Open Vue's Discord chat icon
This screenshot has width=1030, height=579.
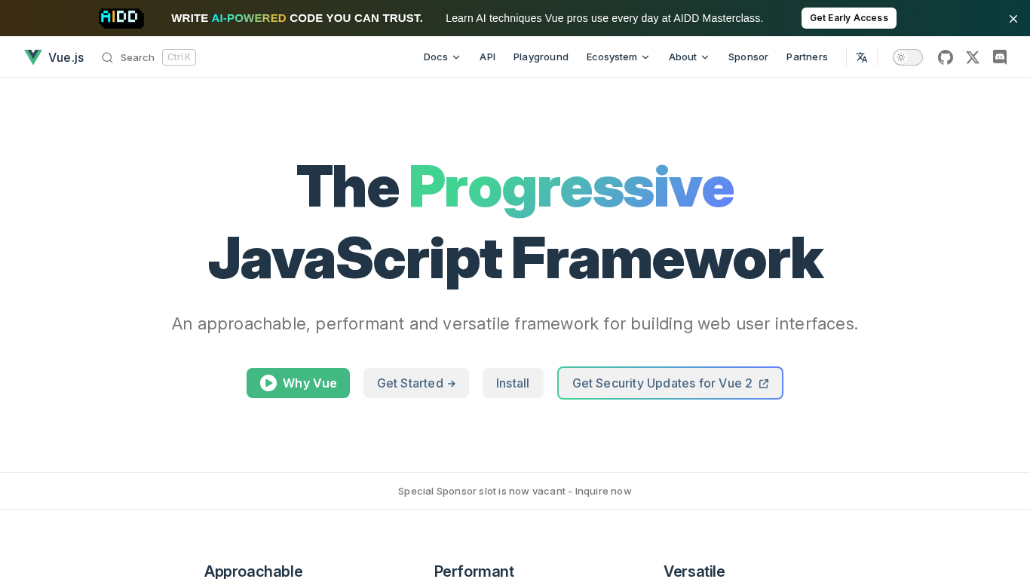tap(1000, 57)
